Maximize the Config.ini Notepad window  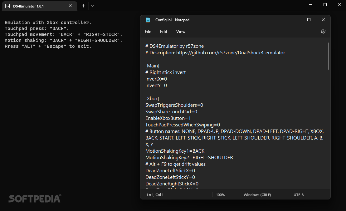[309, 20]
